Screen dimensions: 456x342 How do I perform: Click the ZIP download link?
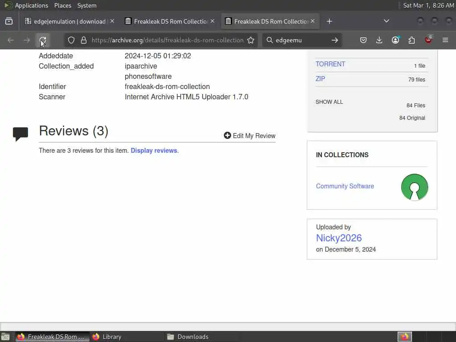click(320, 79)
